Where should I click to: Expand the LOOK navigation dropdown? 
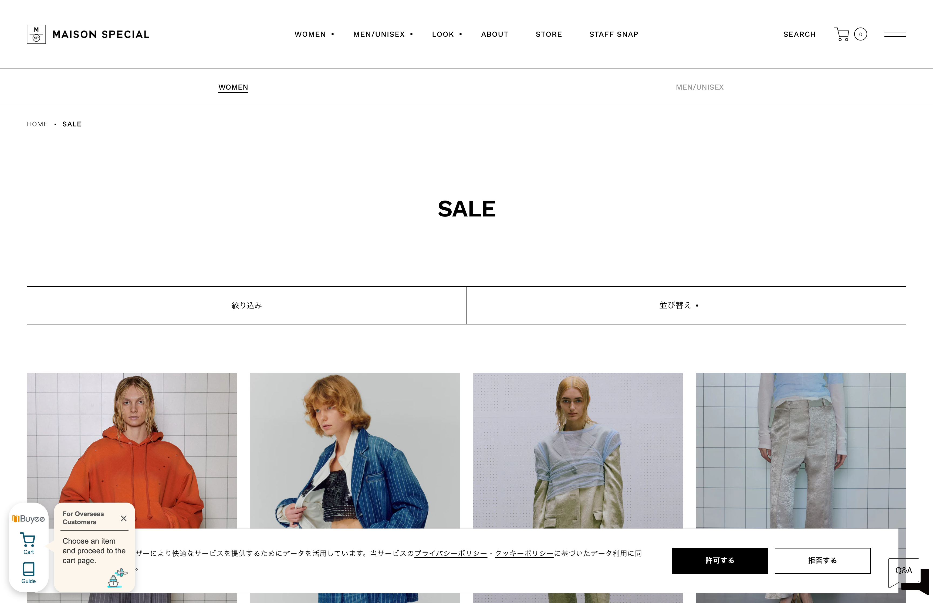point(447,35)
